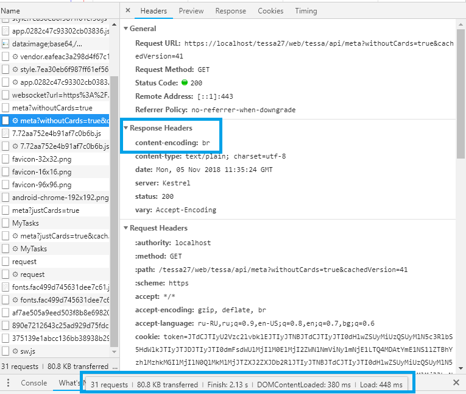Collapse the General section
The width and height of the screenshot is (466, 394).
(x=126, y=29)
